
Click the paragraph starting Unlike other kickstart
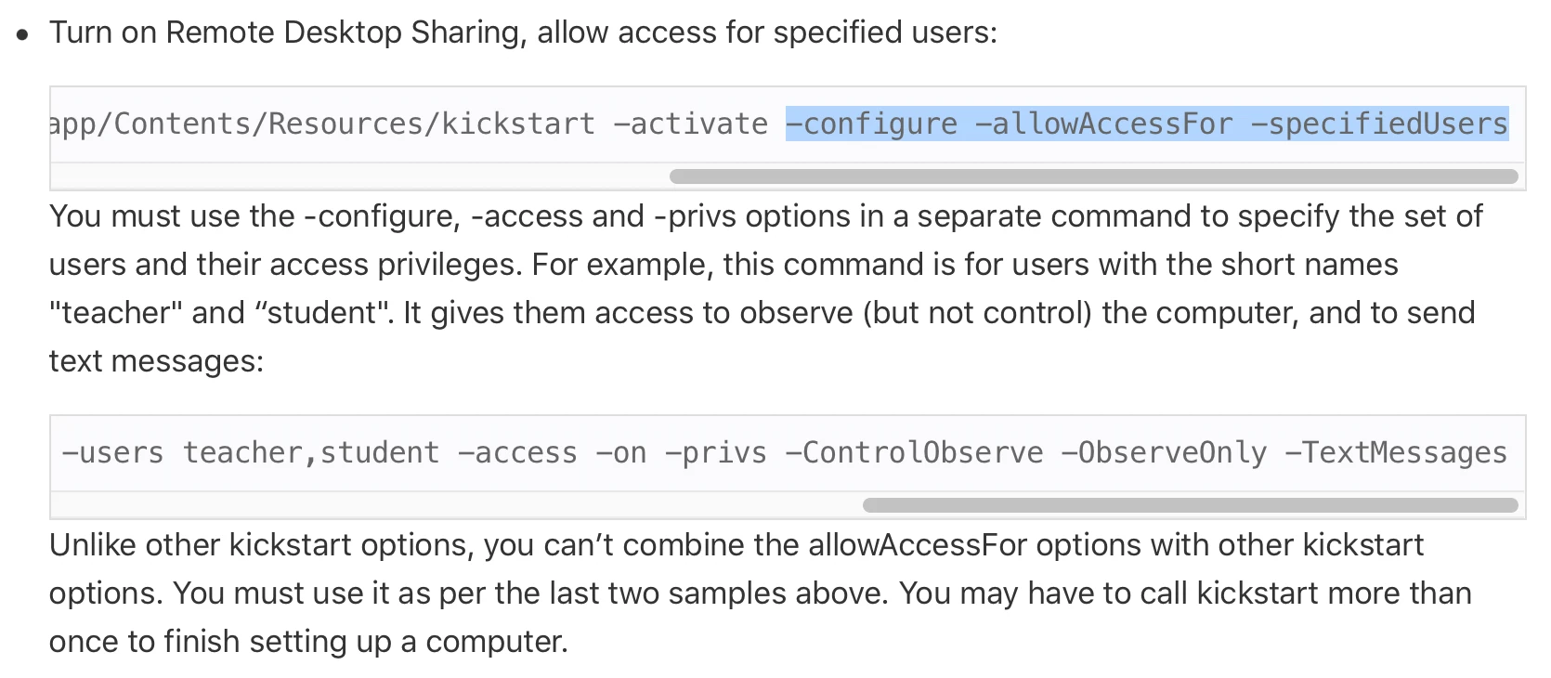point(761,593)
